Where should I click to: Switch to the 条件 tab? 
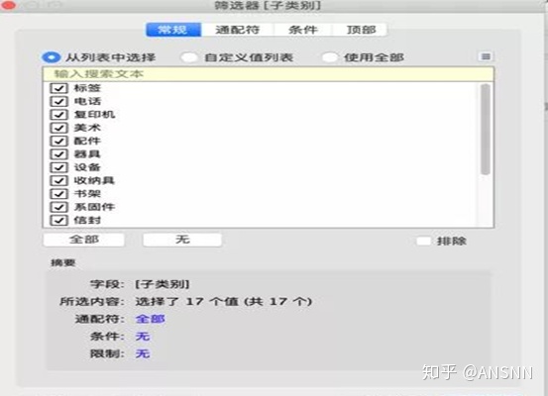coord(302,30)
